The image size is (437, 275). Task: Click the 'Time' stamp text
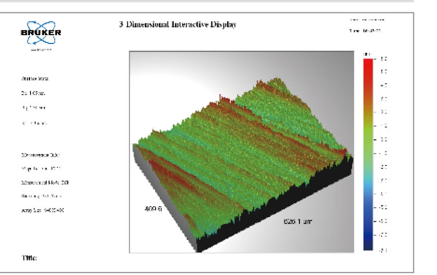coord(365,30)
